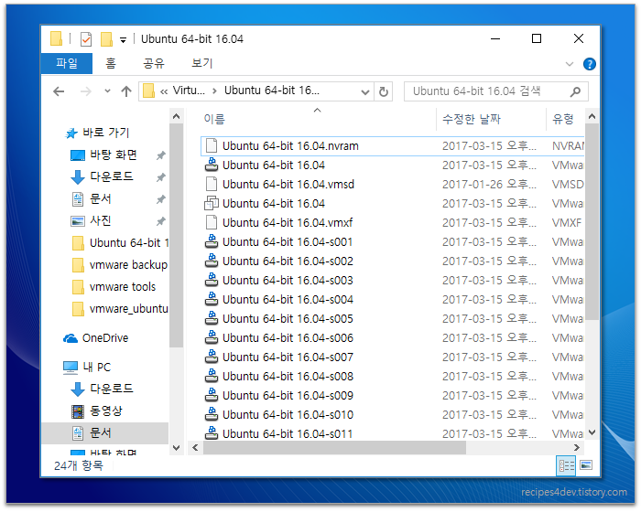Expand the ribbon with the chevron
641x512 pixels.
(569, 64)
